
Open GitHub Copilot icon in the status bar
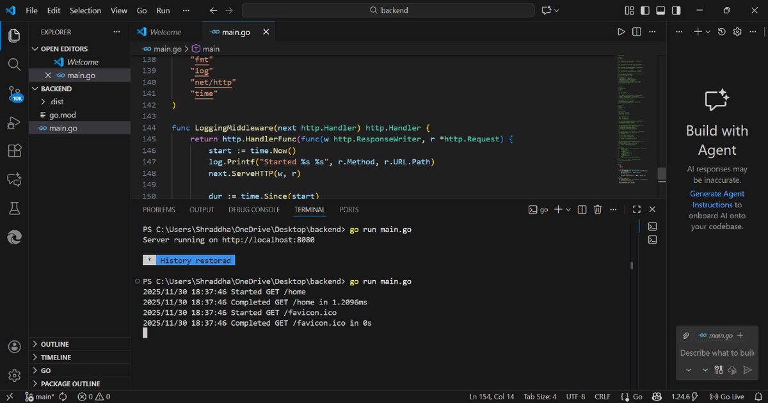pos(657,397)
